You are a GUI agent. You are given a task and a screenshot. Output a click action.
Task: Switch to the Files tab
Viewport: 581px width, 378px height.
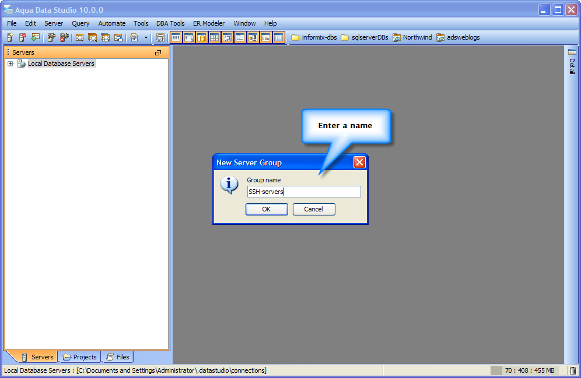[117, 357]
